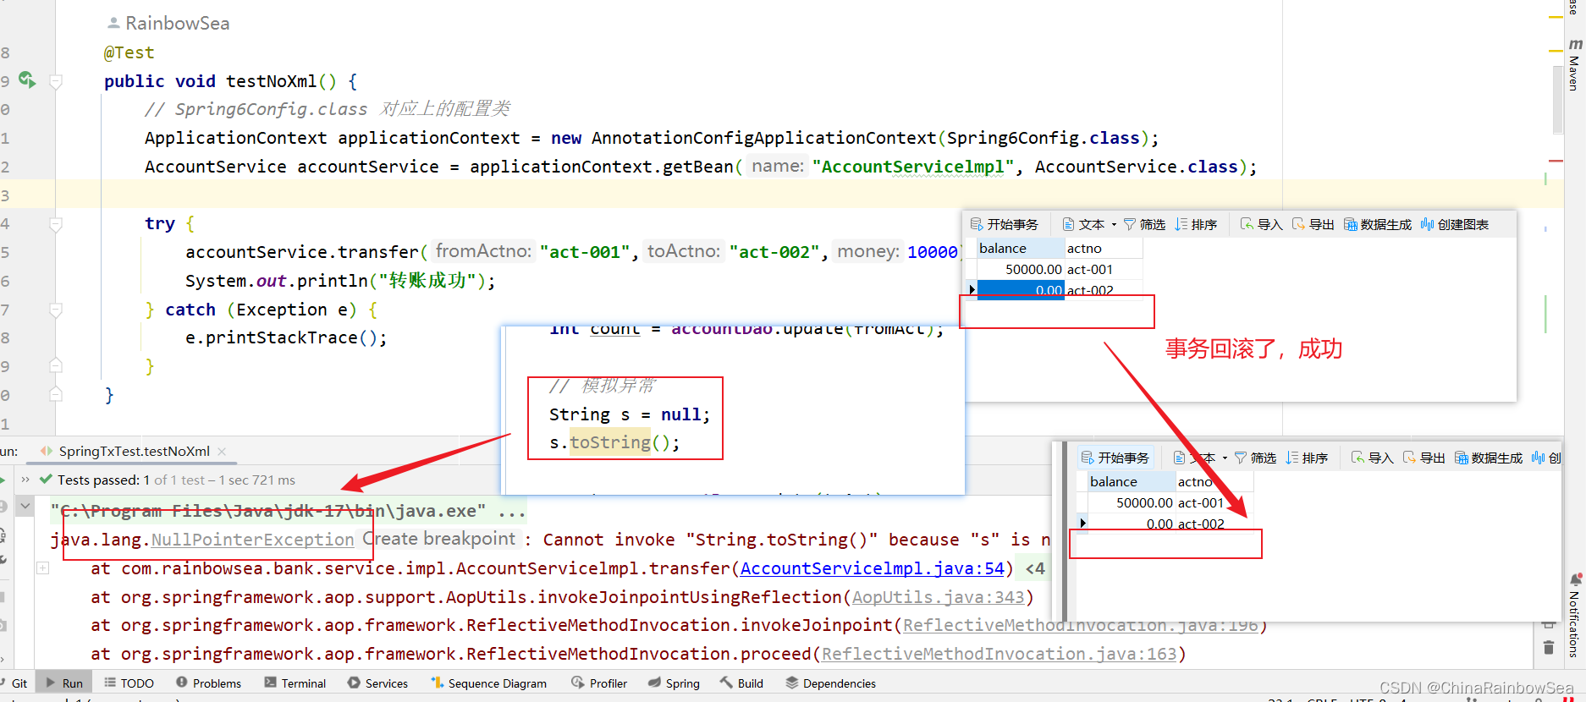
Task: Click the RainbowSea author inlay hint
Action: pyautogui.click(x=168, y=24)
